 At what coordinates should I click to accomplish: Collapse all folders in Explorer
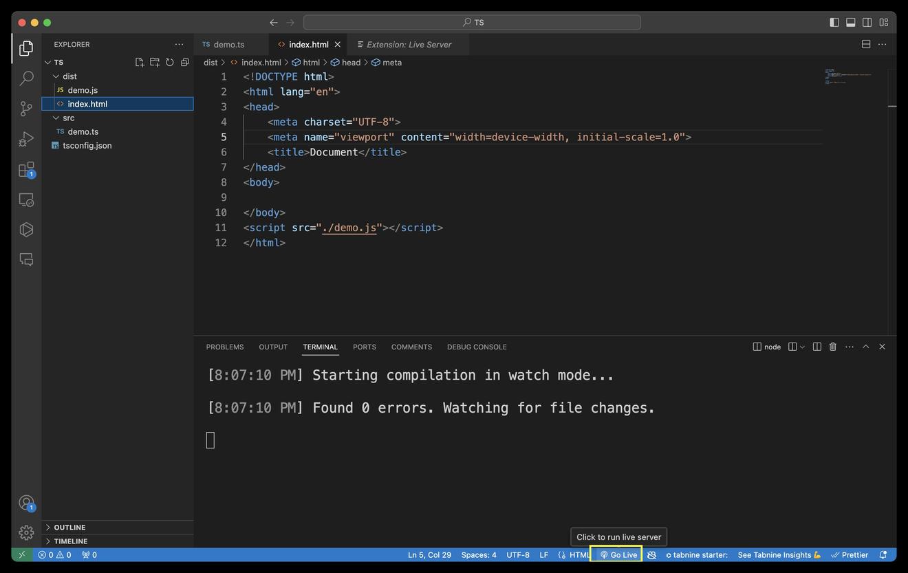(185, 63)
